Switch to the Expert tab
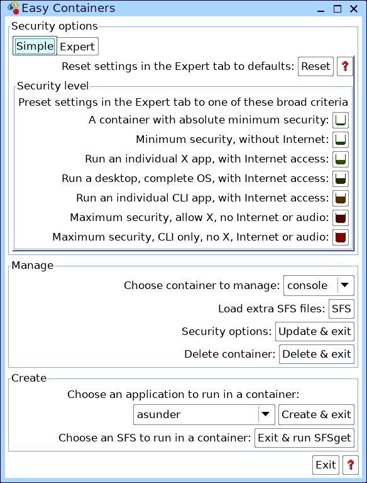This screenshot has width=367, height=483. [x=77, y=47]
